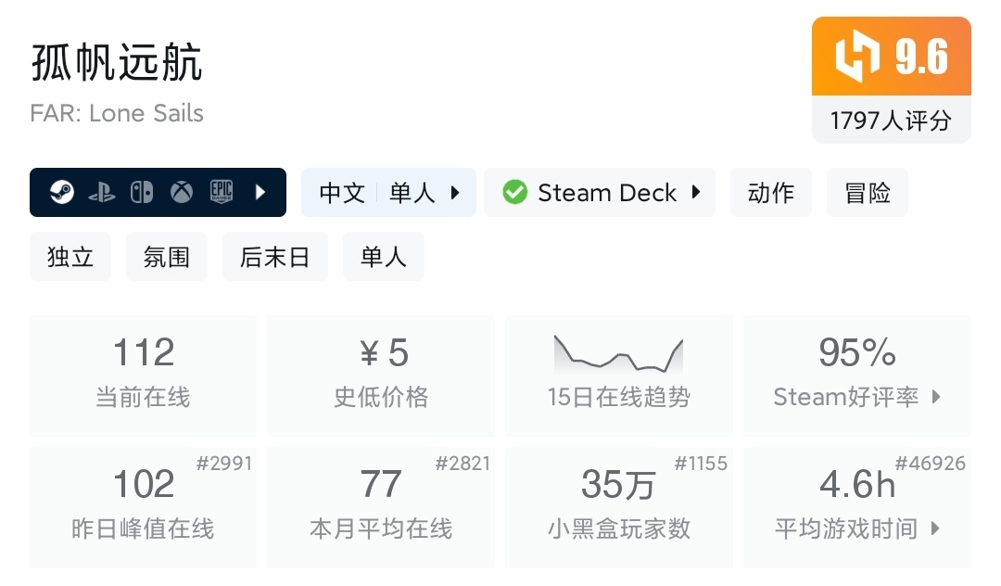Open the 平均游戏时间 details arrow
Viewport: 1001px width, 586px height.
point(935,529)
